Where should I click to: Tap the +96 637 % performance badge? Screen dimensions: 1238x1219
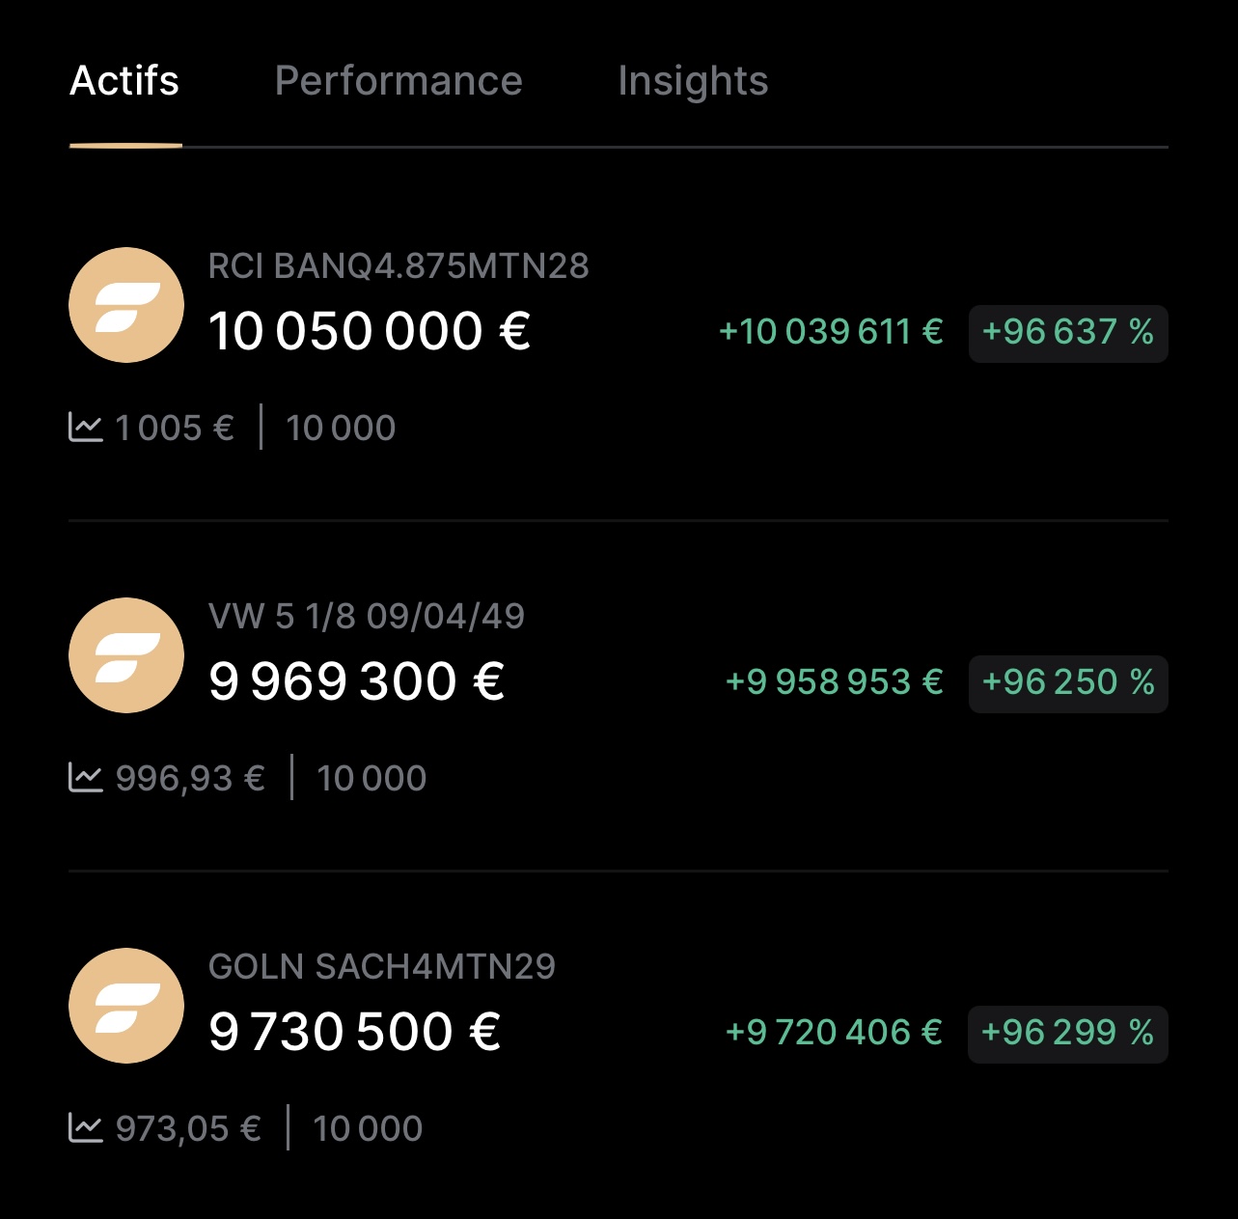coord(1068,333)
